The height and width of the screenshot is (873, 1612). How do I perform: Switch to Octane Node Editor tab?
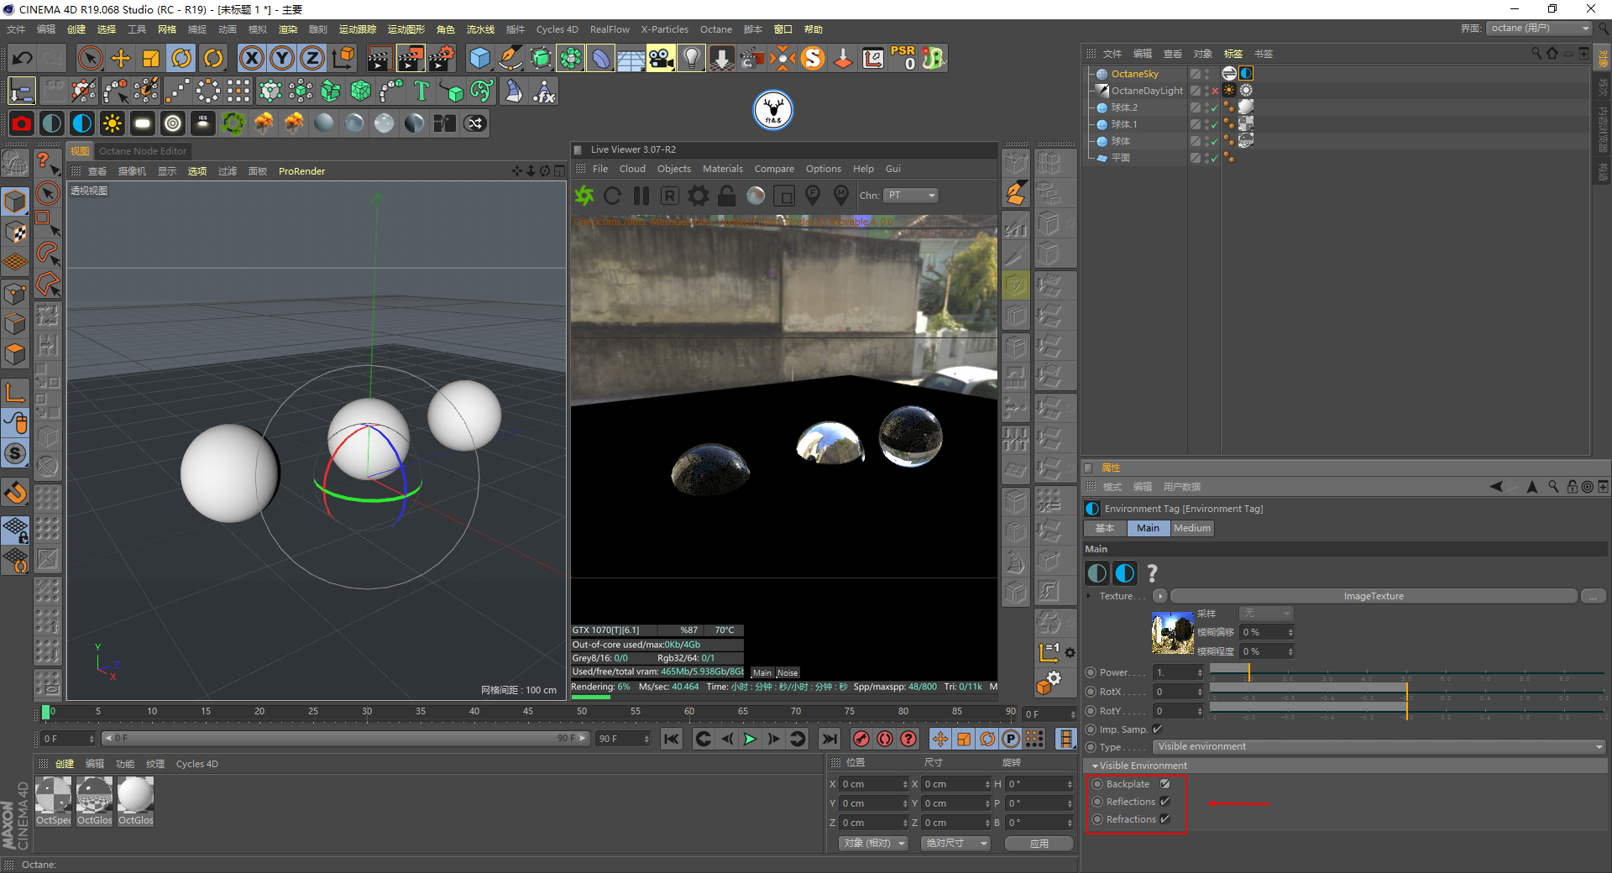[x=143, y=151]
